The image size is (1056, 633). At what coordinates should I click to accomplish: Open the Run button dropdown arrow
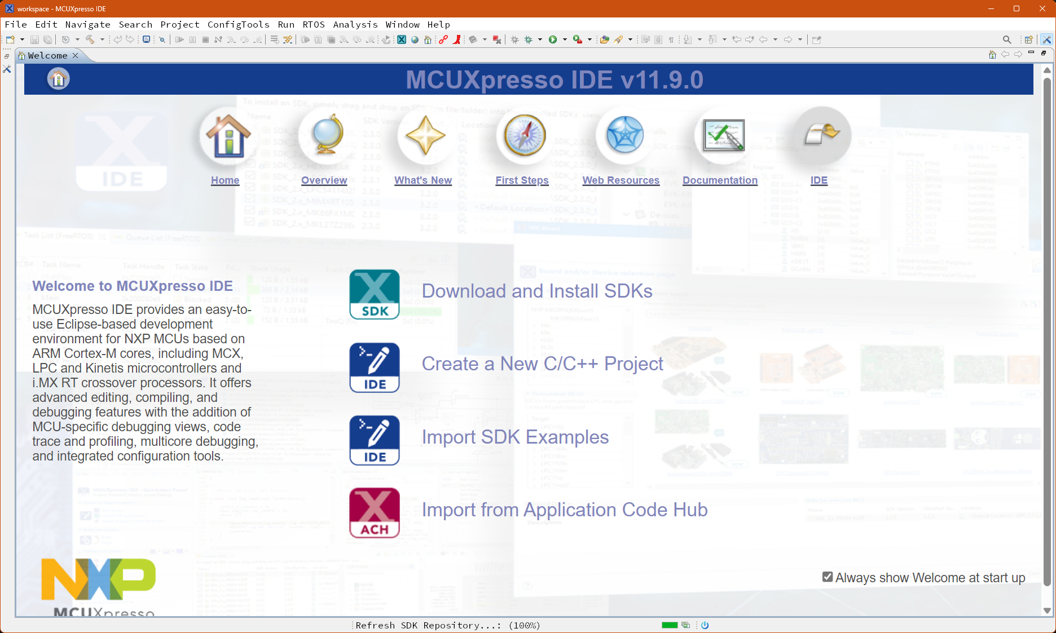pos(565,39)
